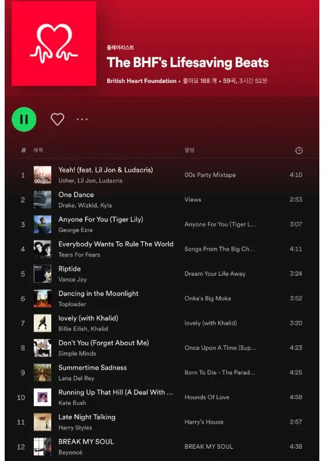Click the Yeah! track album art
This screenshot has width=324, height=461.
point(43,175)
